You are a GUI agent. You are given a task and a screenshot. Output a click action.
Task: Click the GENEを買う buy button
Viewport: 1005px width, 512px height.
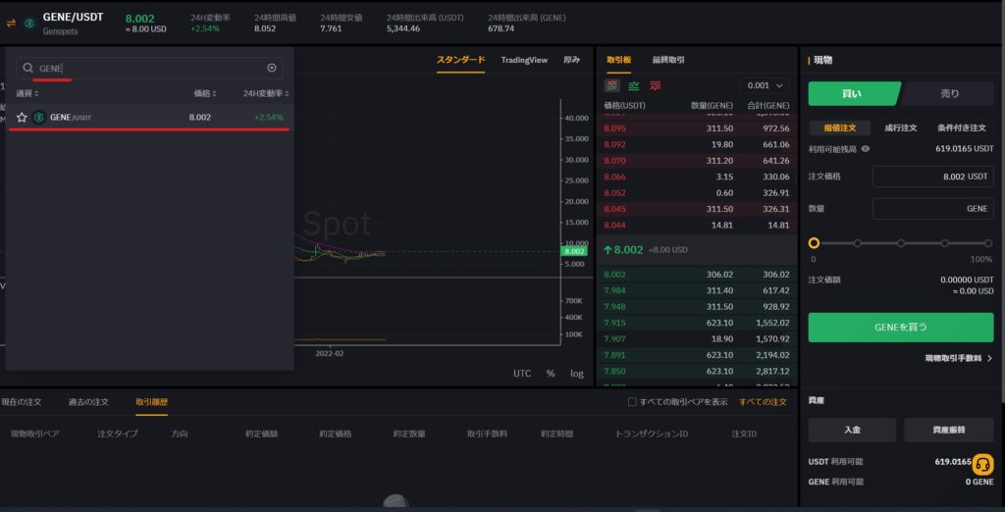[x=901, y=328]
